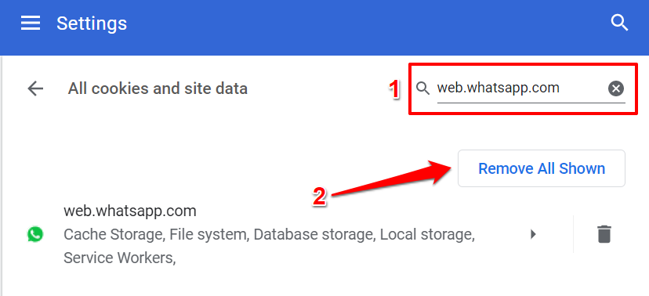The width and height of the screenshot is (649, 296).
Task: Click the search settings magnifier in header
Action: coord(620,23)
